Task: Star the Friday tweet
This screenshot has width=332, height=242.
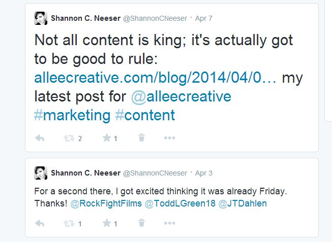Action: [x=107, y=223]
